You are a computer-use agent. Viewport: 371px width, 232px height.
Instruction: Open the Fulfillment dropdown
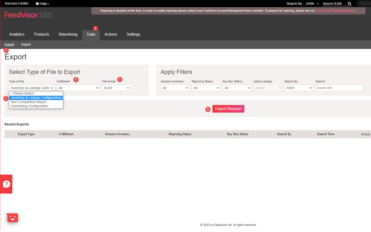78,88
